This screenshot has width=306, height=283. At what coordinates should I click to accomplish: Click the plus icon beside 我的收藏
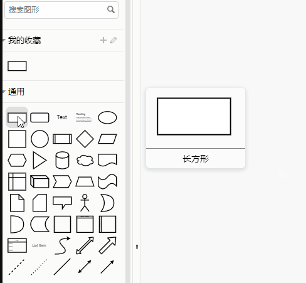103,40
